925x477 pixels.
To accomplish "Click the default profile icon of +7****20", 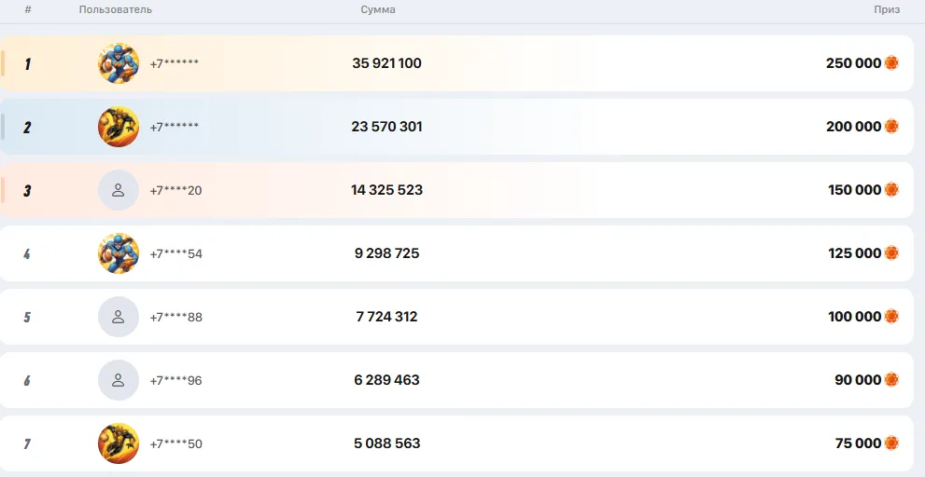I will pos(119,190).
